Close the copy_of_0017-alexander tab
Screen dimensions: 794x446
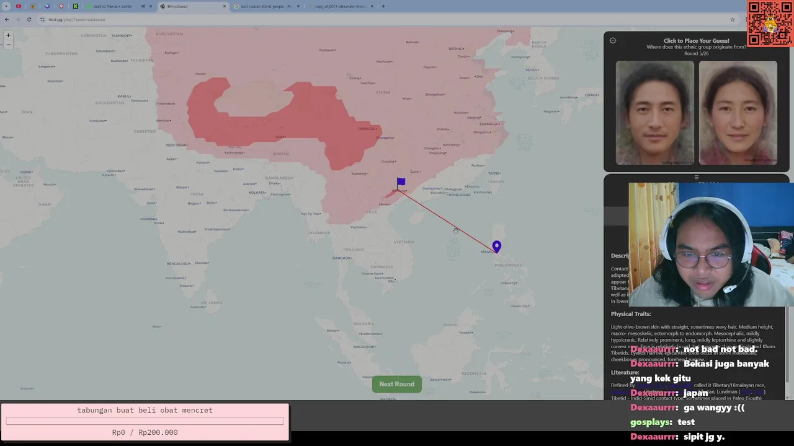[x=372, y=6]
